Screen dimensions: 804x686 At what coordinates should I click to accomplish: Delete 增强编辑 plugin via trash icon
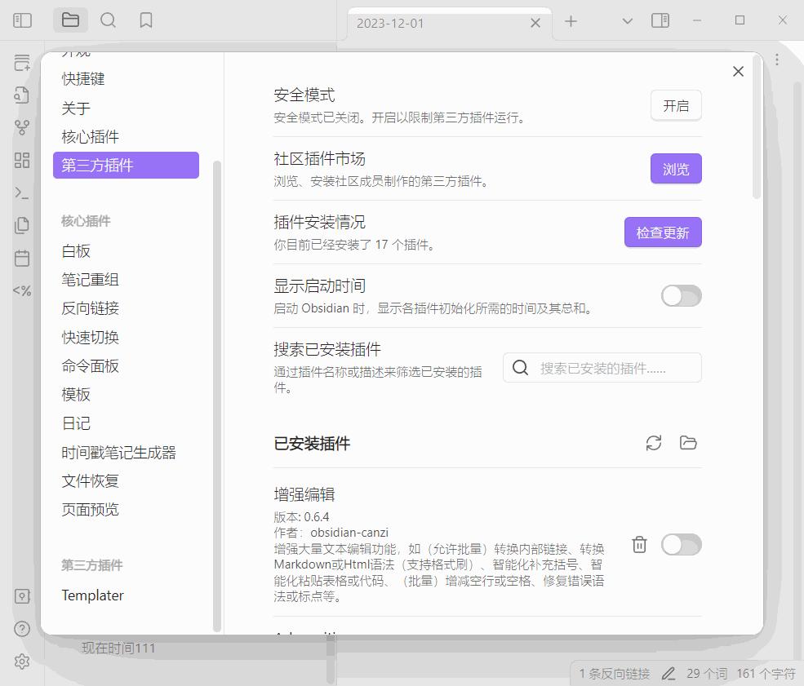point(638,544)
